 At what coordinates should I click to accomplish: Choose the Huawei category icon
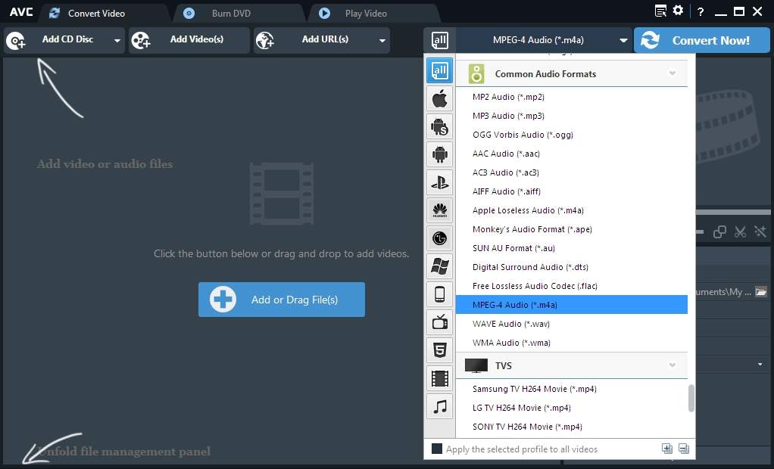pyautogui.click(x=439, y=210)
